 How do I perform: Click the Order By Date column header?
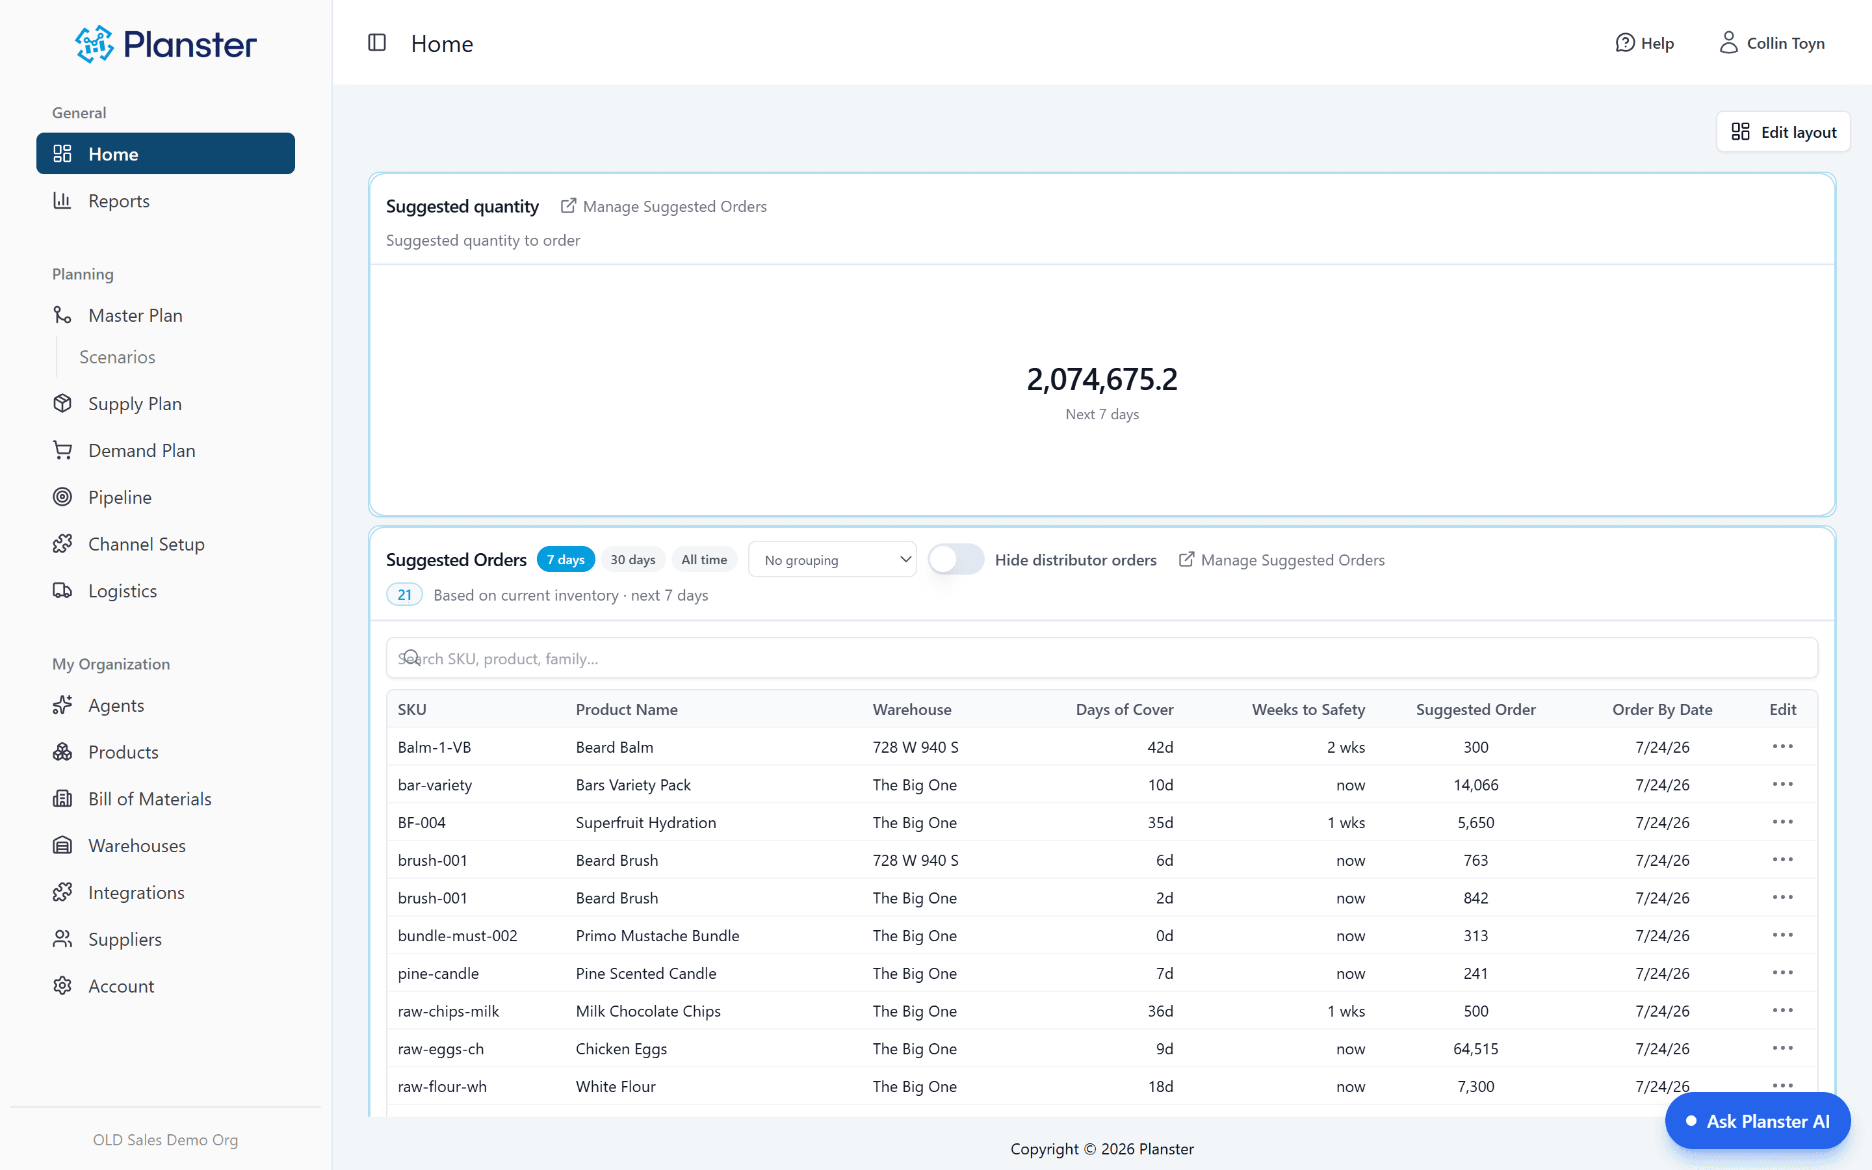pyautogui.click(x=1661, y=708)
